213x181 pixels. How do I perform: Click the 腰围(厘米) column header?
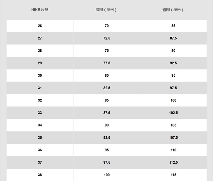(x=106, y=10)
